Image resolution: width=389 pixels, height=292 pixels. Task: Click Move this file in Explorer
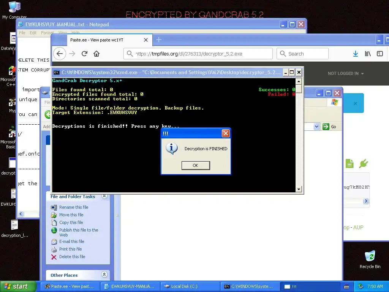[x=71, y=215]
